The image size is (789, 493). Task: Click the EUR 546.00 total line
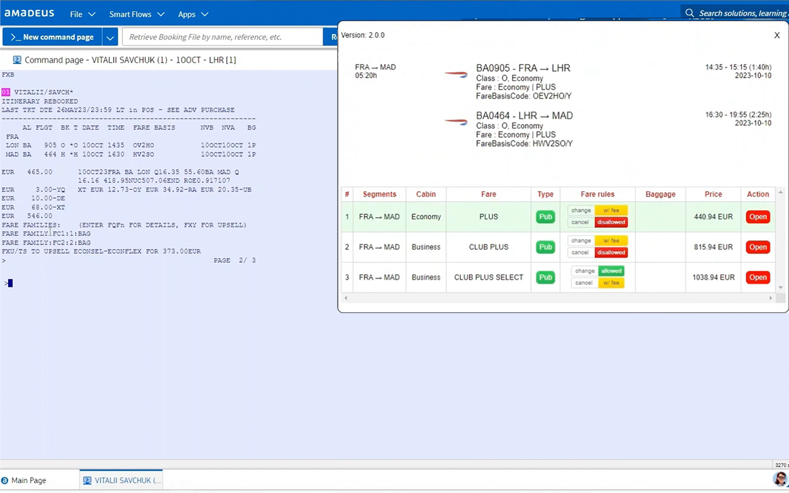[x=27, y=216]
